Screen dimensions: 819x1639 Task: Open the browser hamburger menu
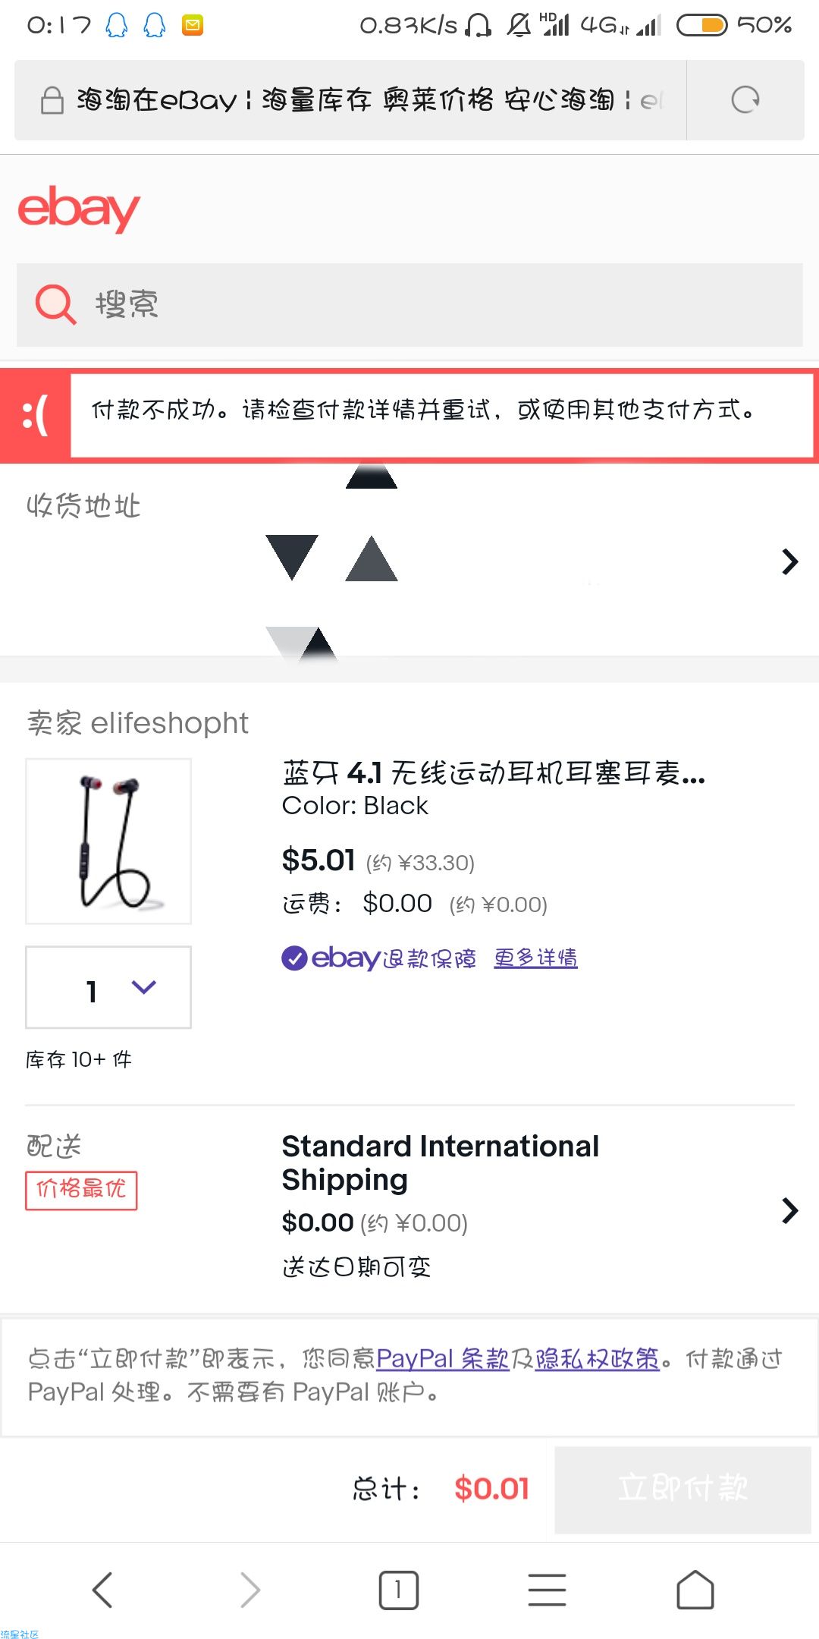click(x=547, y=1590)
